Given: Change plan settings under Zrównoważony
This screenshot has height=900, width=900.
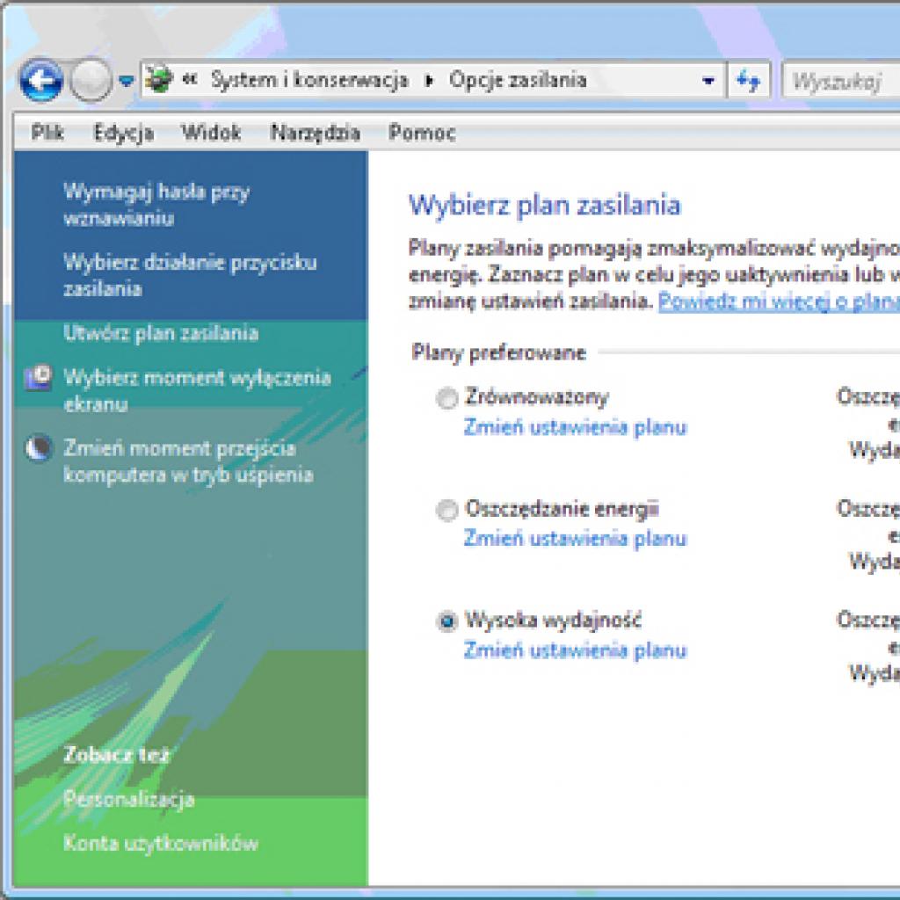Looking at the screenshot, I should click(575, 428).
